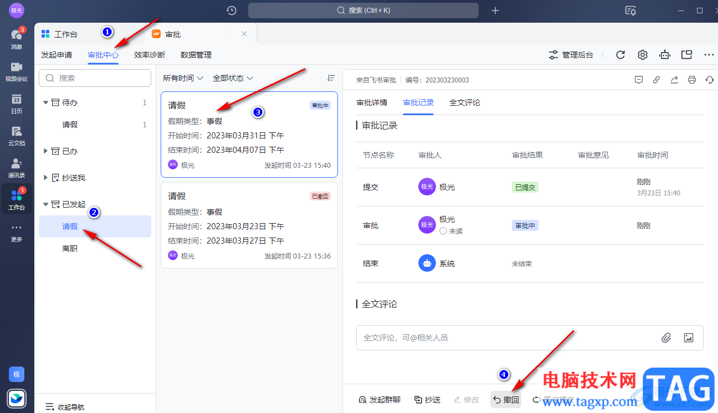Image resolution: width=718 pixels, height=413 pixels.
Task: Switch to the 审批中心 tab
Action: (103, 55)
